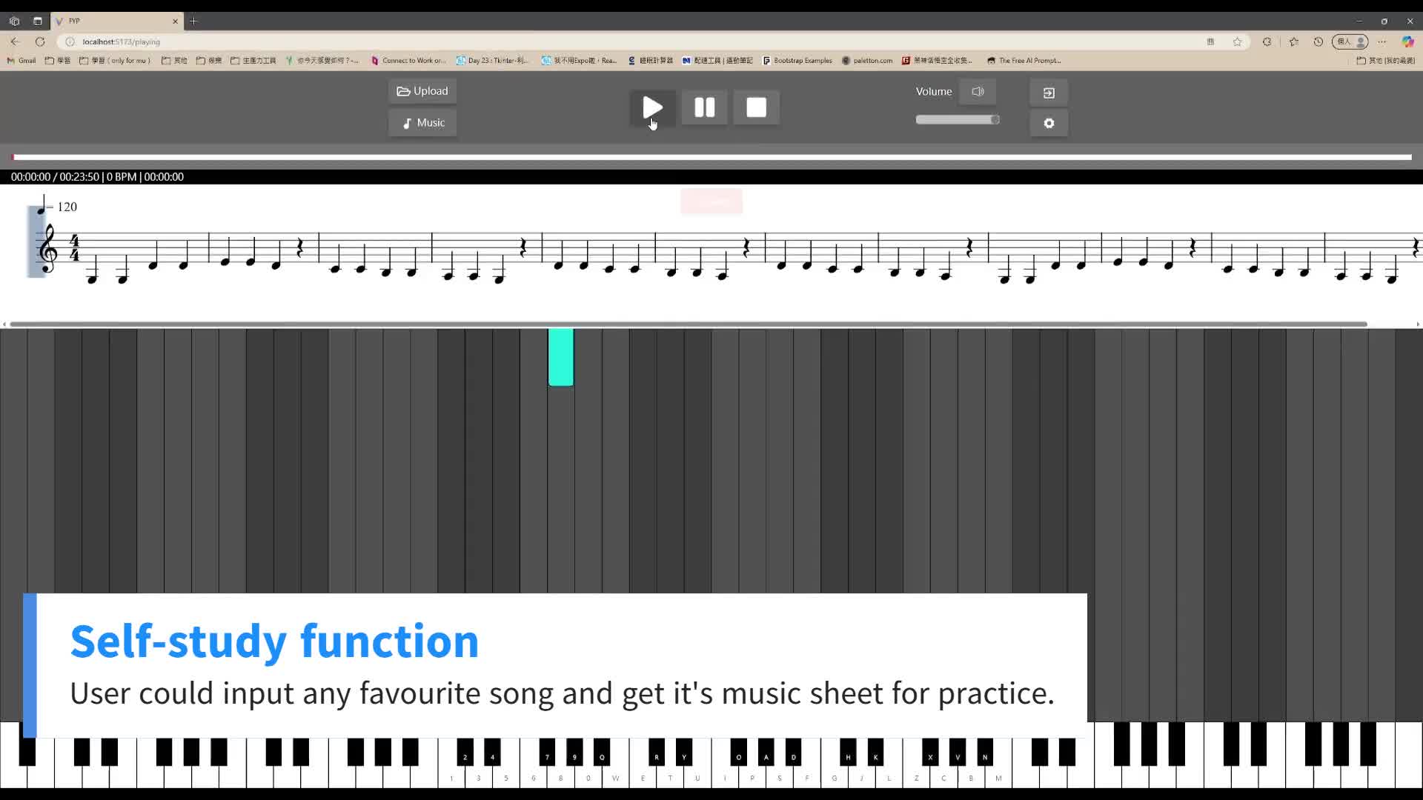The height and width of the screenshot is (800, 1423).
Task: Open the Copilot icon in Edge
Action: click(1407, 41)
